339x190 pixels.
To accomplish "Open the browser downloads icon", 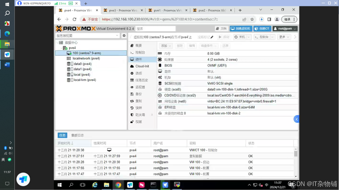I will [x=261, y=20].
